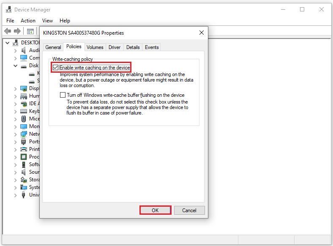Select the Policies tab
Image resolution: width=333 pixels, height=246 pixels.
(74, 46)
